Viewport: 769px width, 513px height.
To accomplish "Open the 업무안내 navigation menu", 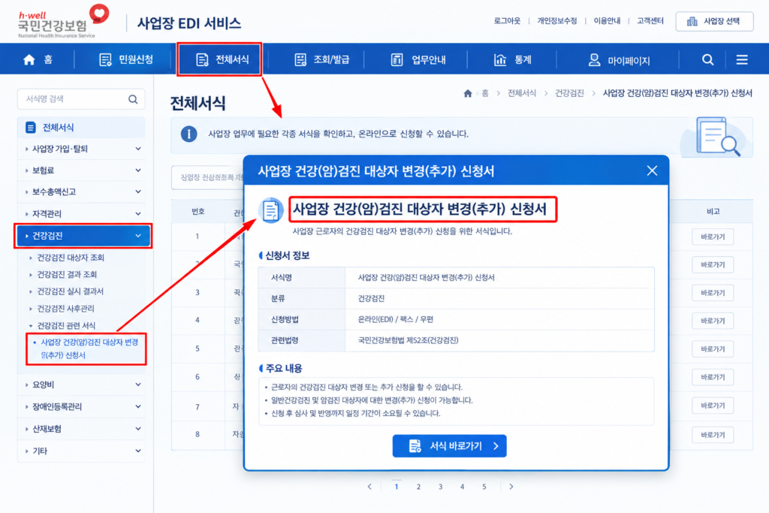I will [418, 60].
